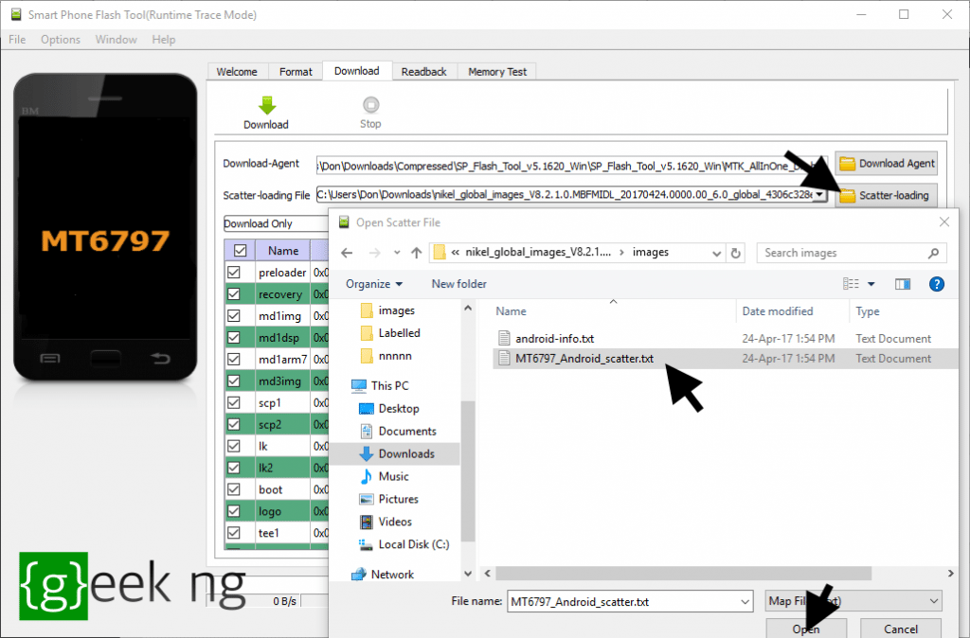Uncheck the md1arm7 partition checkbox
Screen dimensions: 970x638
click(234, 359)
